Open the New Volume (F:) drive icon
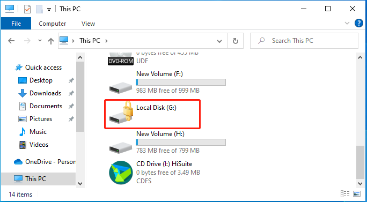Viewport: 367px width, 202px height. 121,87
